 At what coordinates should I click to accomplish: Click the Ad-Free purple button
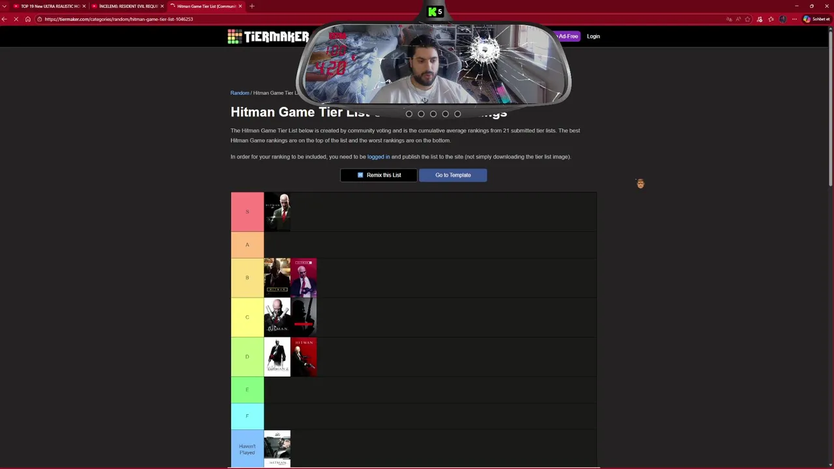(567, 36)
